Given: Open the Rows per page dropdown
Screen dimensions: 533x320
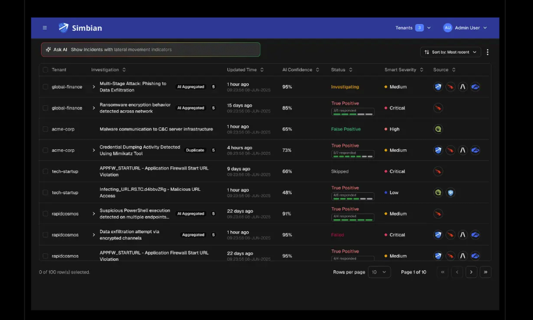Looking at the screenshot, I should click(379, 272).
